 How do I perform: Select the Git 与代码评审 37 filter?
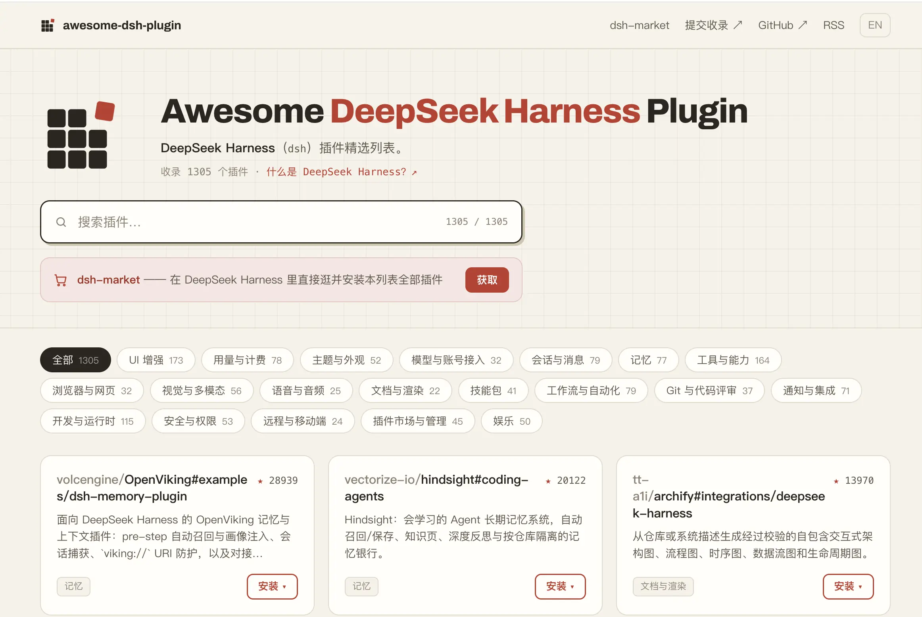(709, 391)
